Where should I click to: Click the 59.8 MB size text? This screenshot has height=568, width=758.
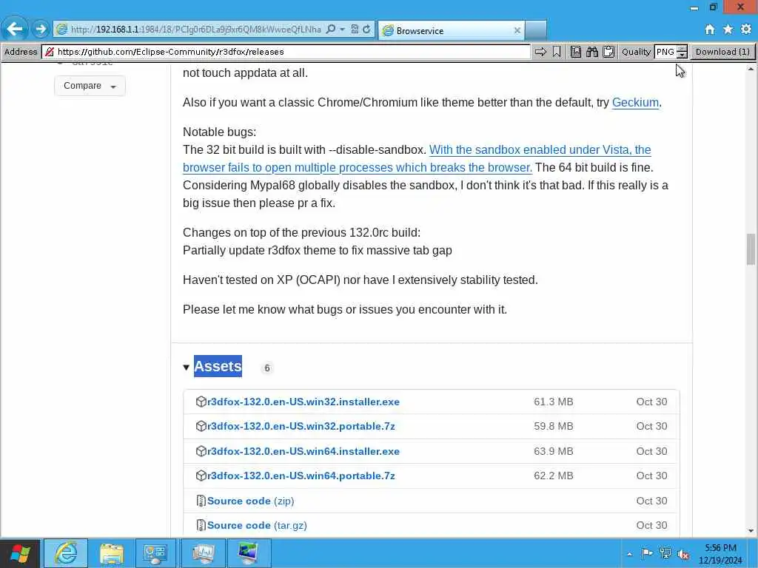click(x=554, y=427)
